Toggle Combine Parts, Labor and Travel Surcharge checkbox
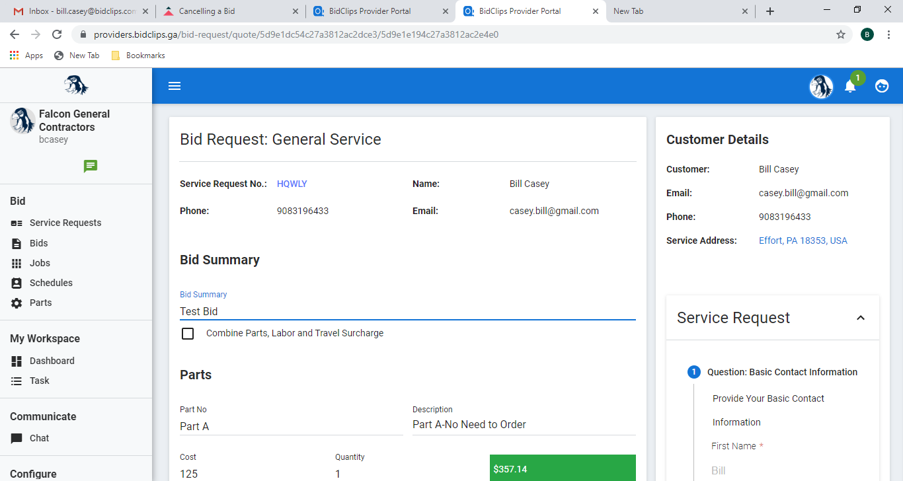This screenshot has width=903, height=481. point(188,334)
